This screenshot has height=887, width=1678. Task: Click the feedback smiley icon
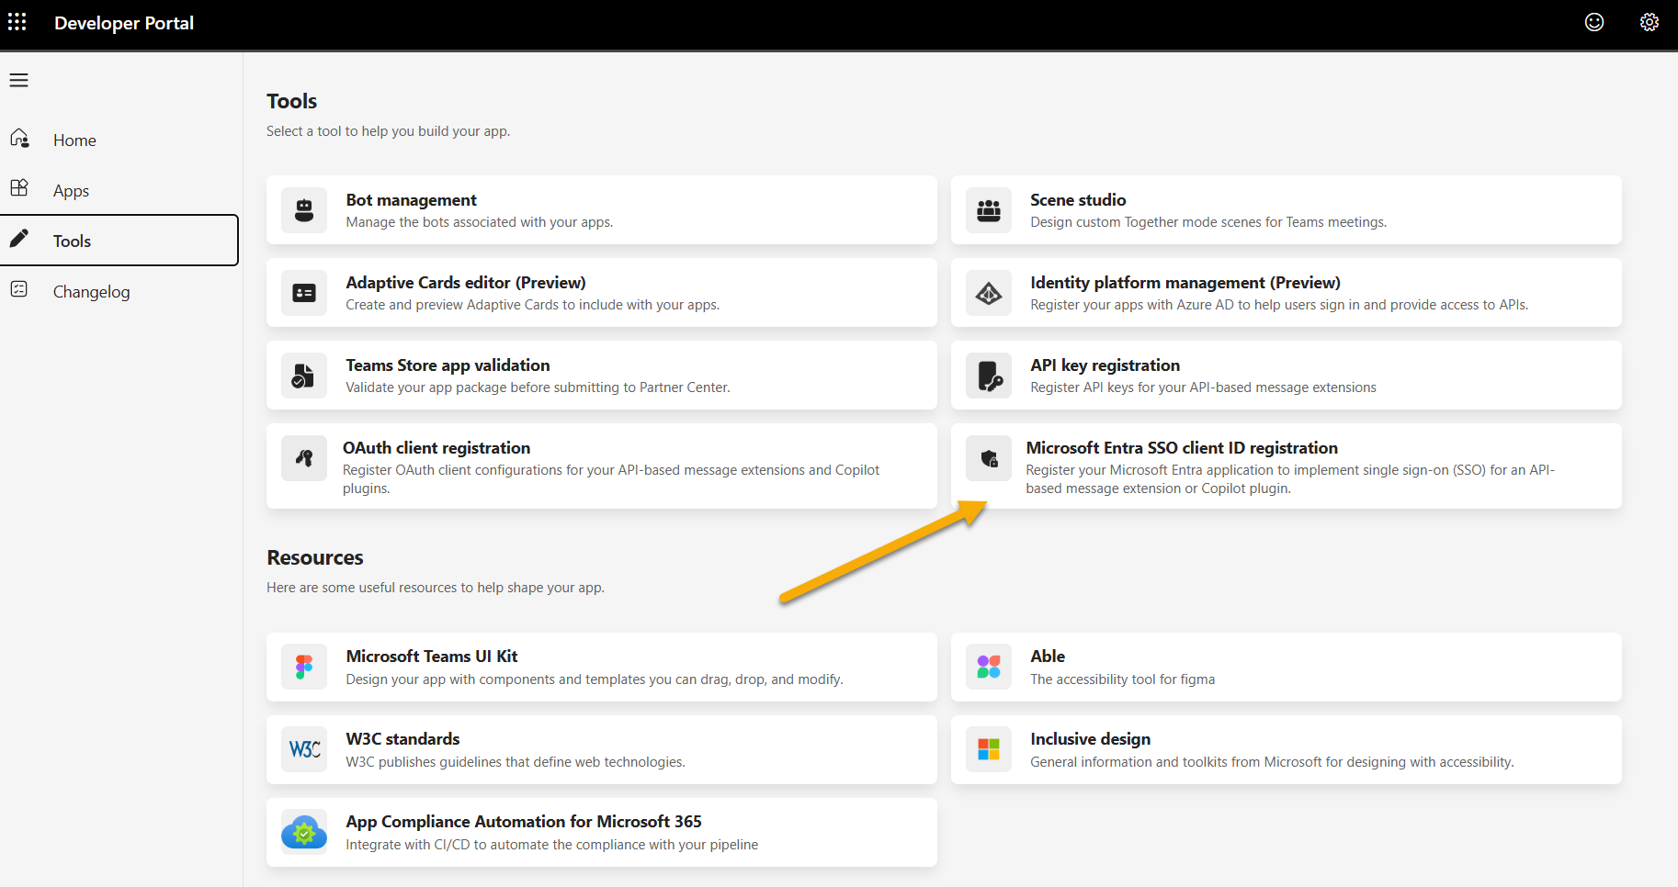[x=1594, y=22]
